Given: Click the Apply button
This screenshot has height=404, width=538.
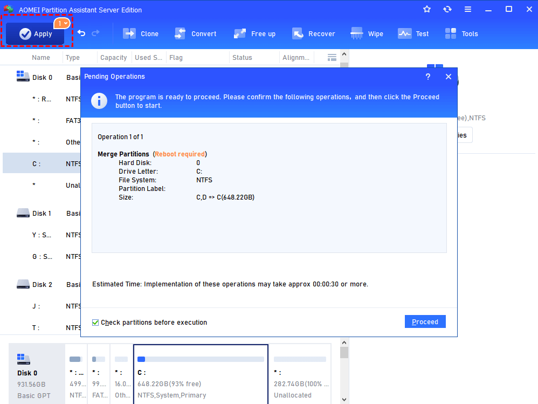Looking at the screenshot, I should [x=35, y=33].
